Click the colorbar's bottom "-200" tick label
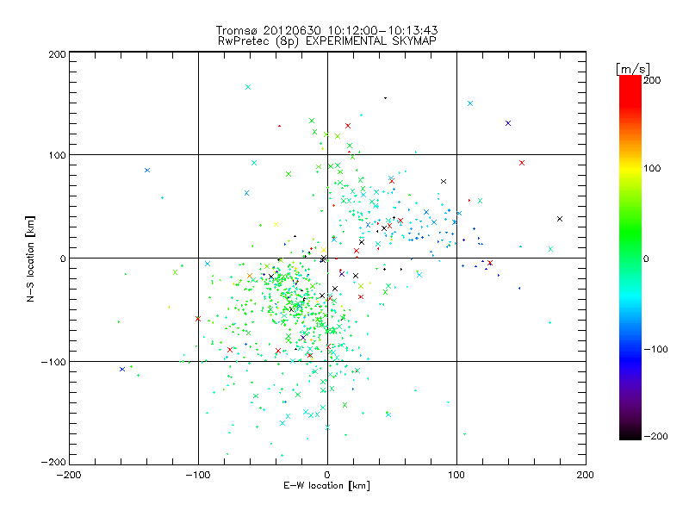Screen dimensions: 689x517 click(655, 436)
